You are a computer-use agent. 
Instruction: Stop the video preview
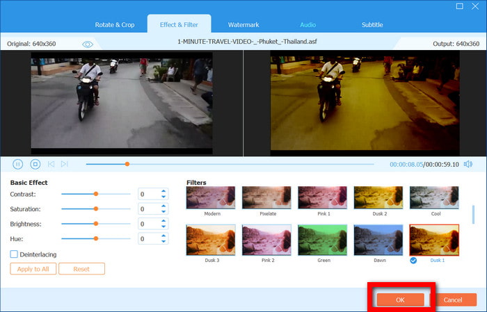[35, 164]
